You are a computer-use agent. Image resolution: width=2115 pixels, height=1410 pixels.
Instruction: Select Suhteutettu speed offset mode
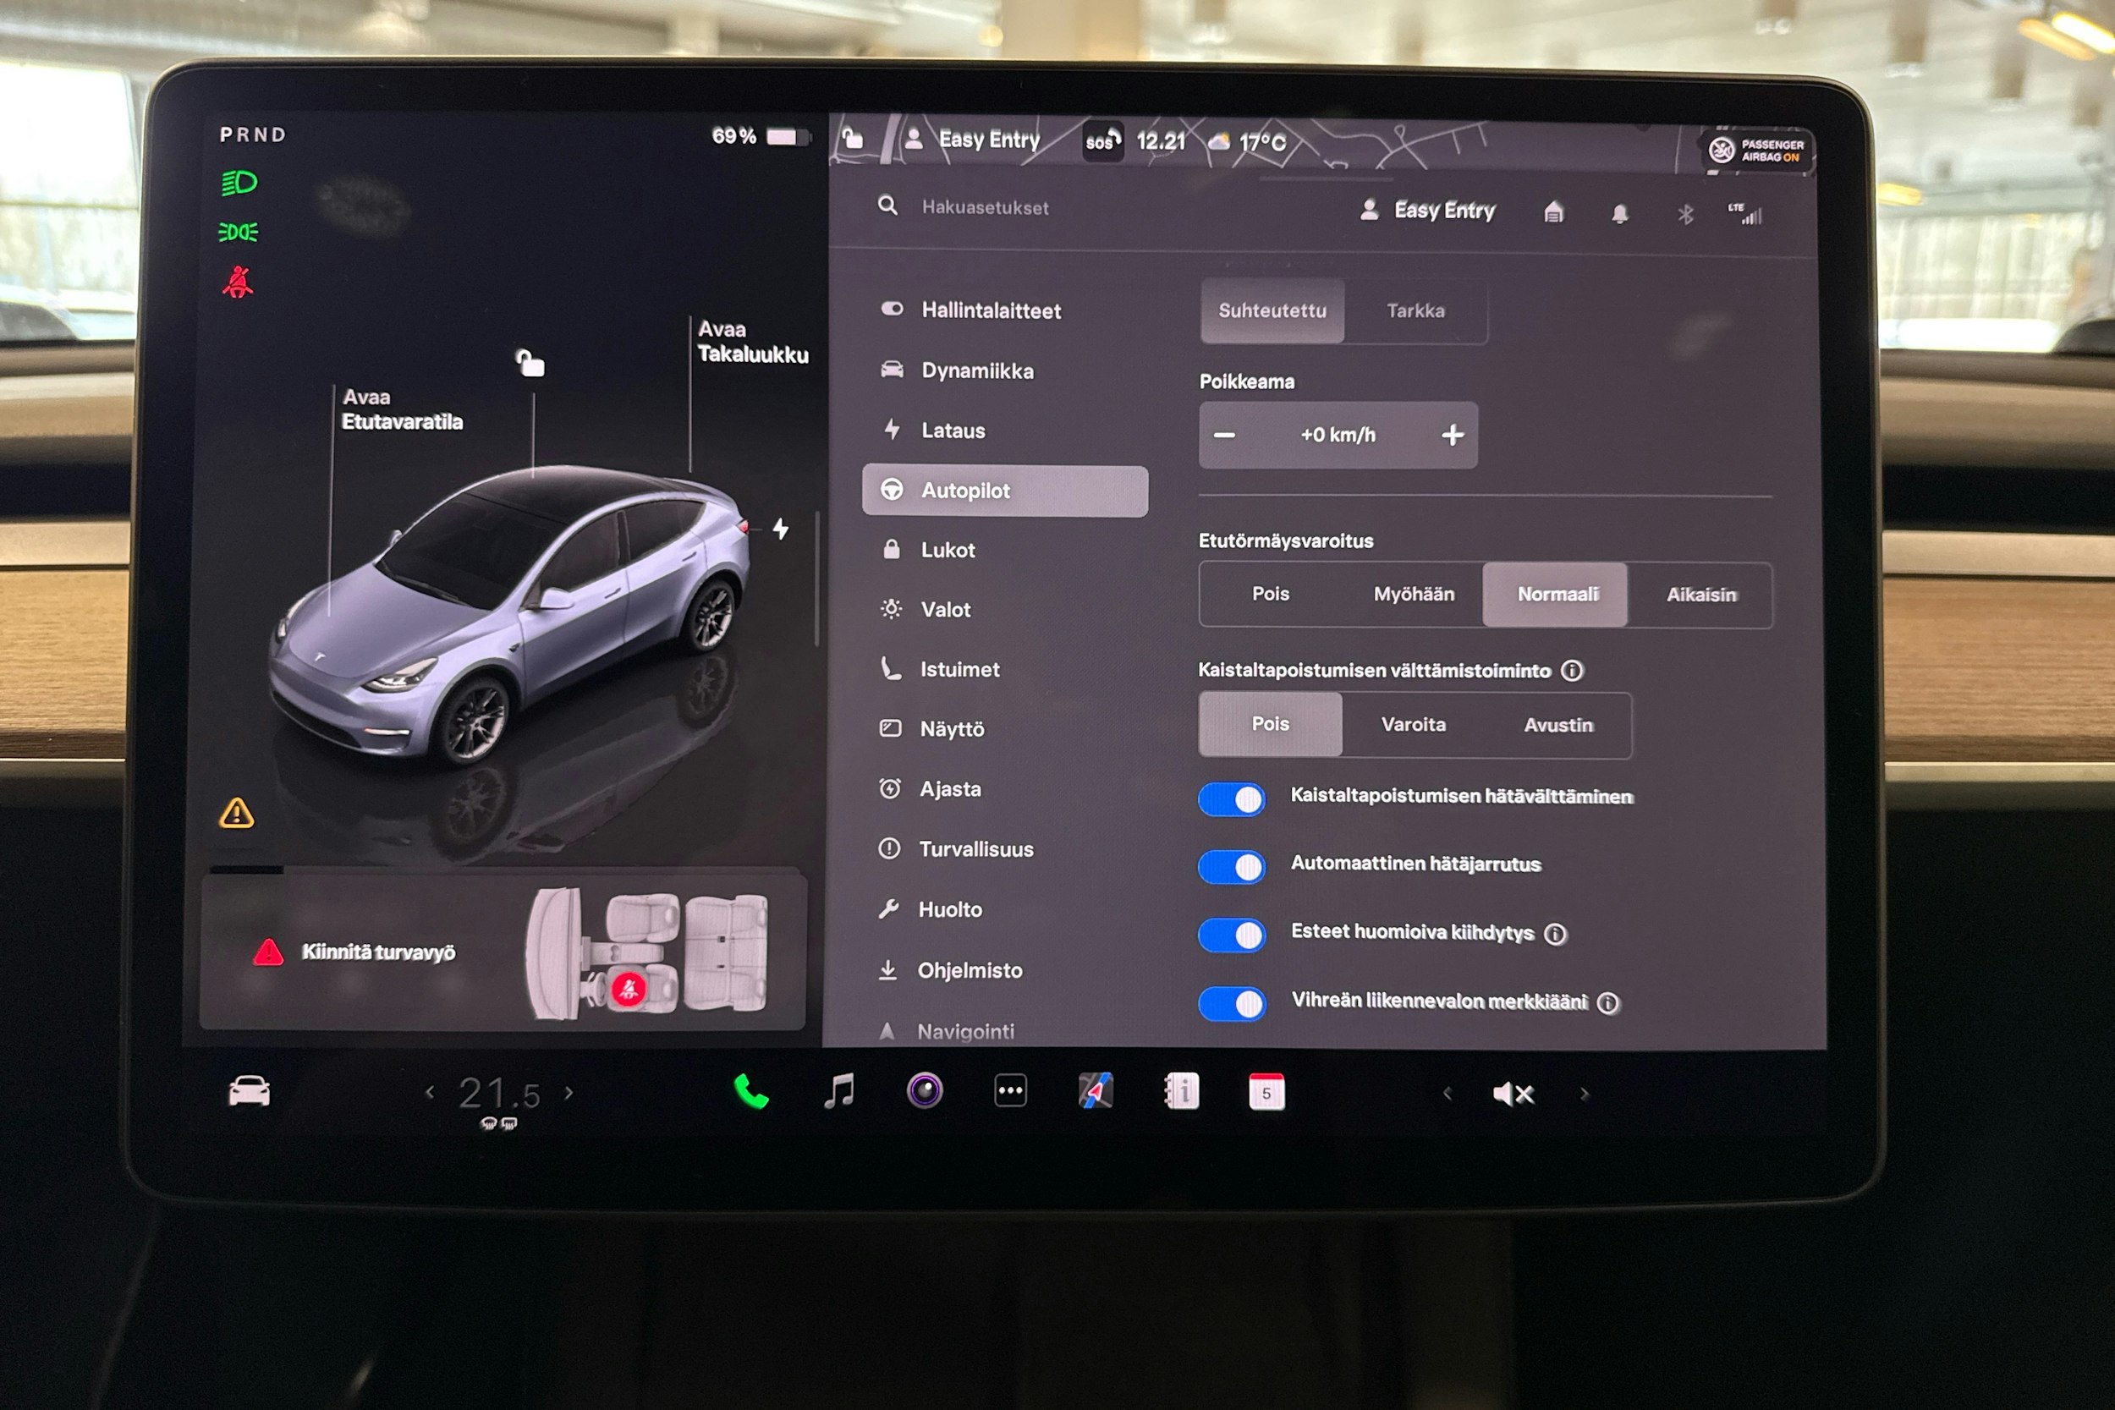(1272, 310)
